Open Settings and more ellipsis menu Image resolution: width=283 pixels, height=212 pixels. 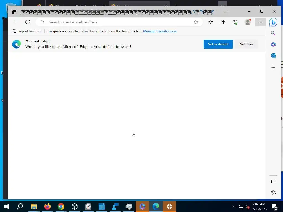(x=260, y=22)
